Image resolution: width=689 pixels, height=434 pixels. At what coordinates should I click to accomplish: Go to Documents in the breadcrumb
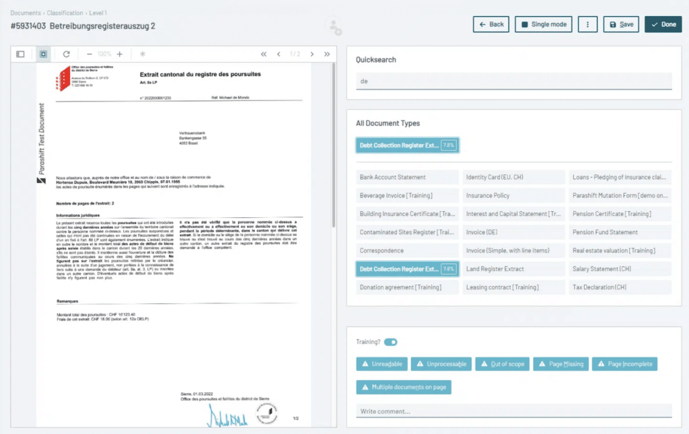click(24, 13)
